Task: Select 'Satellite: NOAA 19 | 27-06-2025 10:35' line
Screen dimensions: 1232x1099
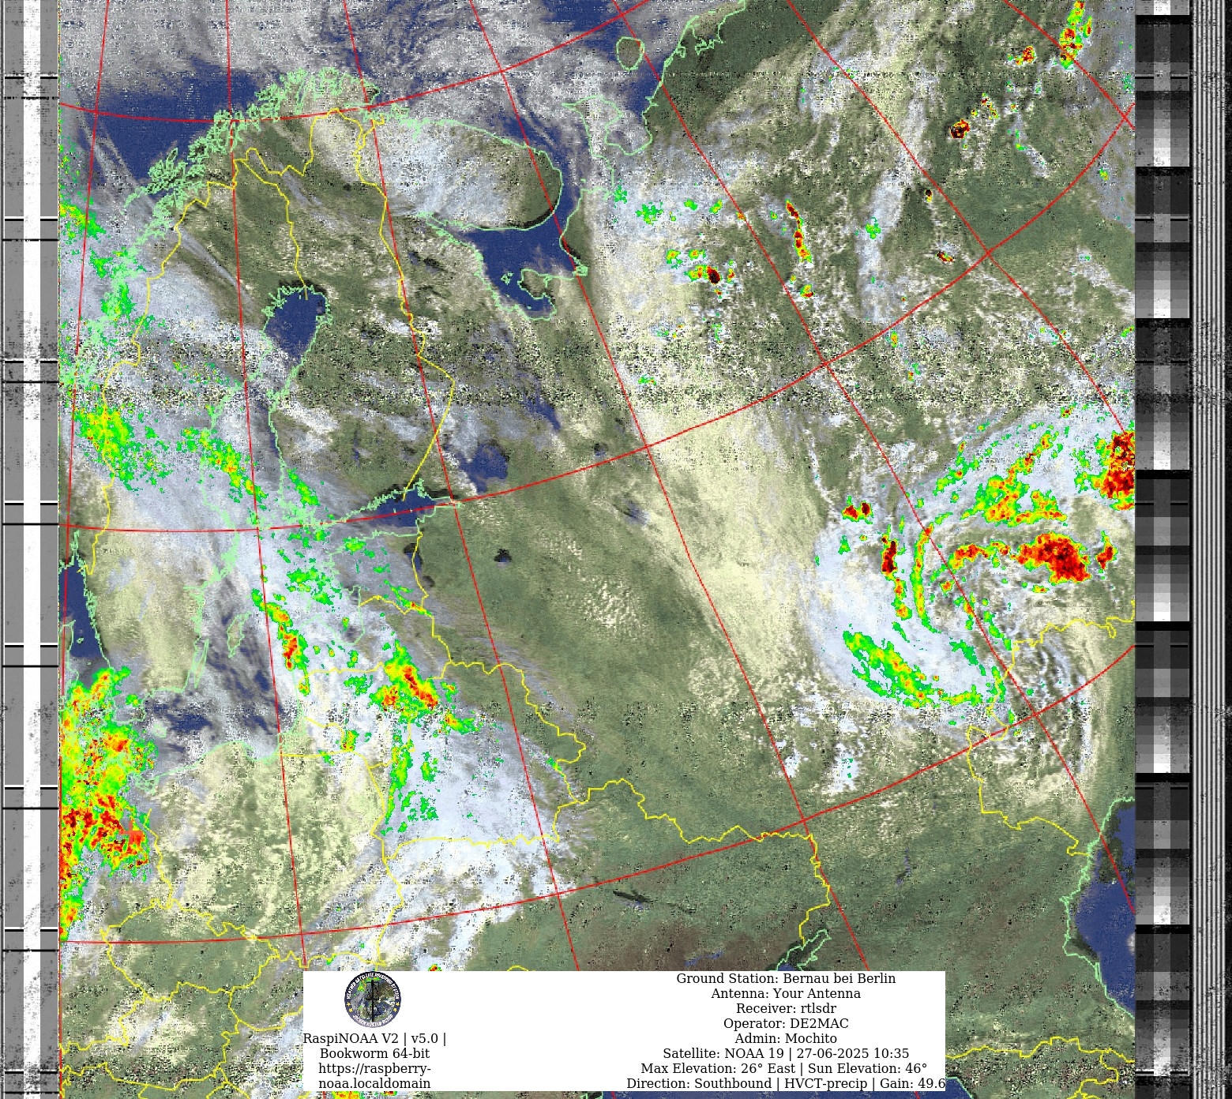Action: pyautogui.click(x=786, y=1054)
